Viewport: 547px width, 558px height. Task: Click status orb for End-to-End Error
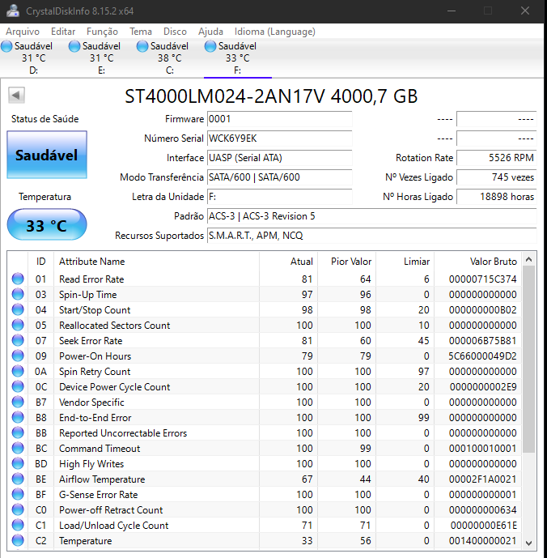coord(18,417)
